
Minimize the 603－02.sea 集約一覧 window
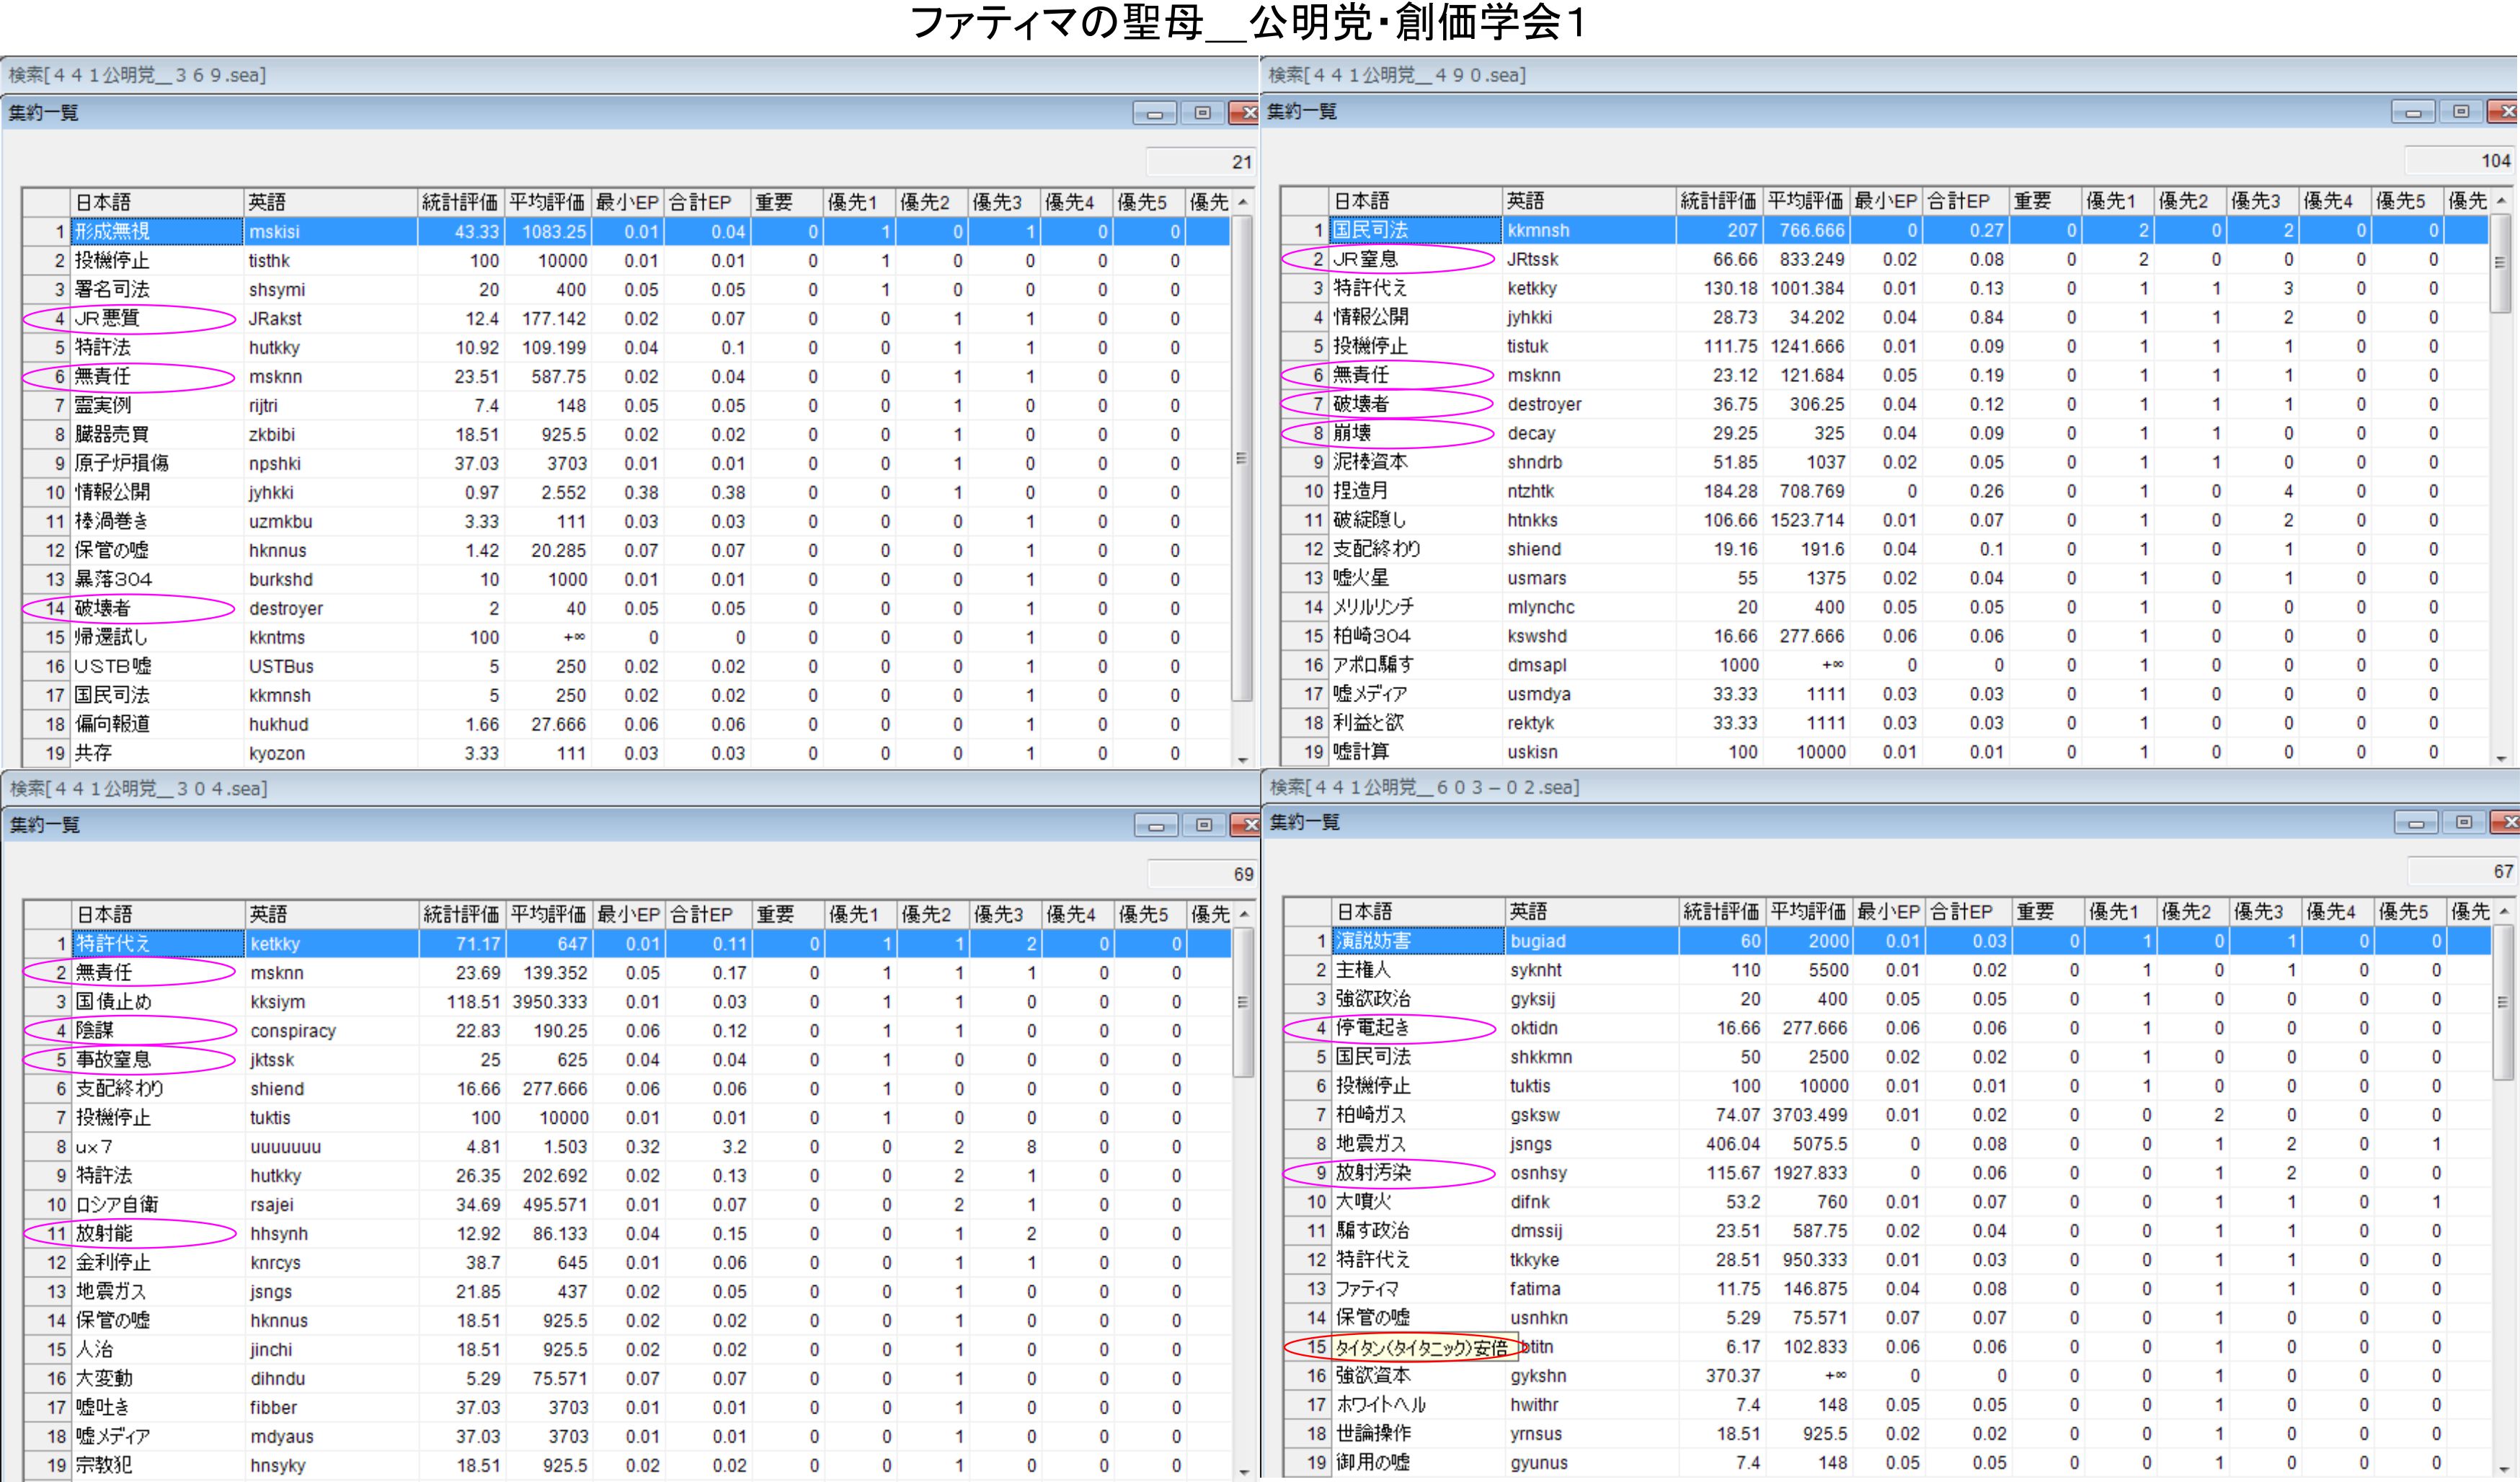click(2416, 823)
